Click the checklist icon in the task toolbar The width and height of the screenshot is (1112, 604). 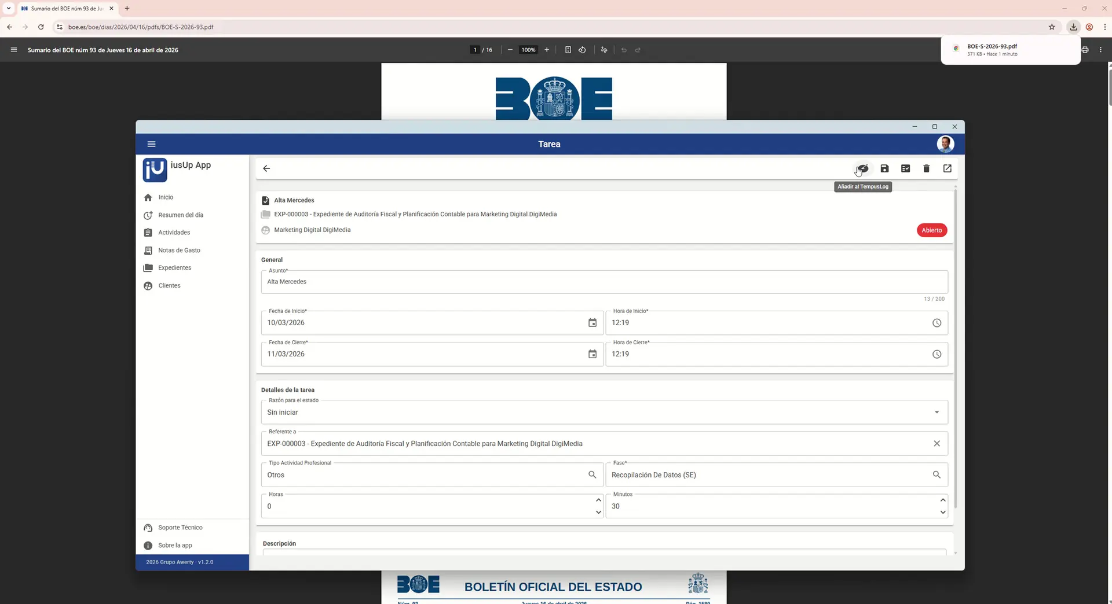(x=905, y=168)
